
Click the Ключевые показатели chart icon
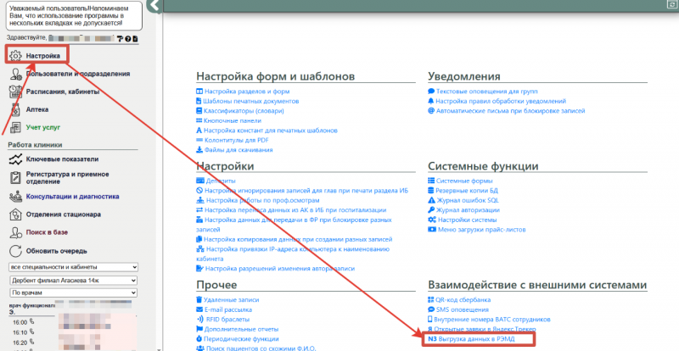click(15, 159)
